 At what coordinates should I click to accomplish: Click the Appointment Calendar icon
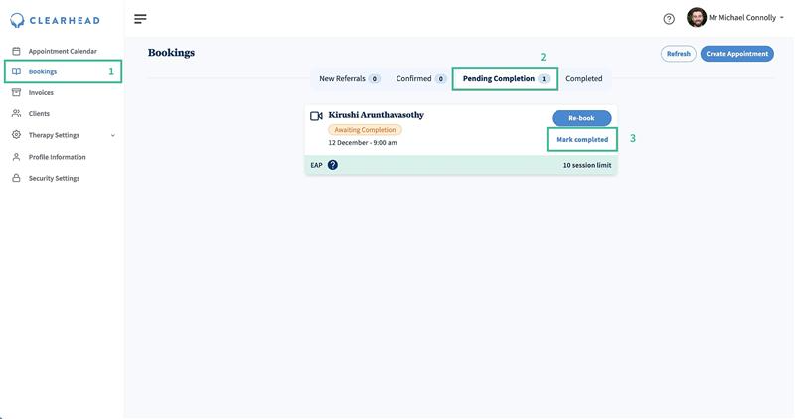(16, 51)
